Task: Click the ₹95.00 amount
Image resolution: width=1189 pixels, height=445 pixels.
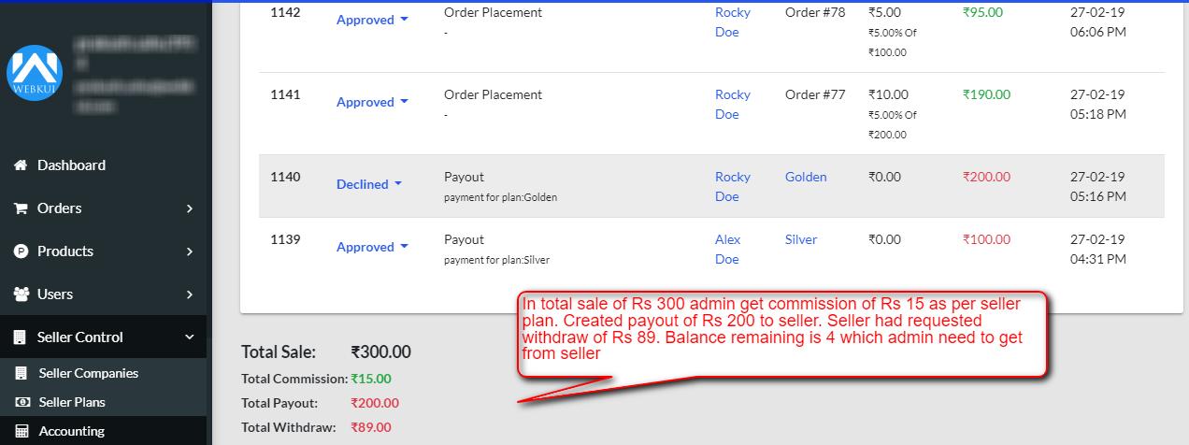Action: pyautogui.click(x=982, y=12)
